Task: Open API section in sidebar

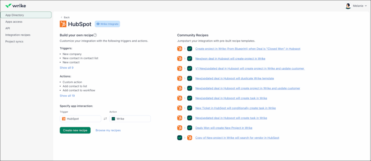Action: click(x=8, y=28)
